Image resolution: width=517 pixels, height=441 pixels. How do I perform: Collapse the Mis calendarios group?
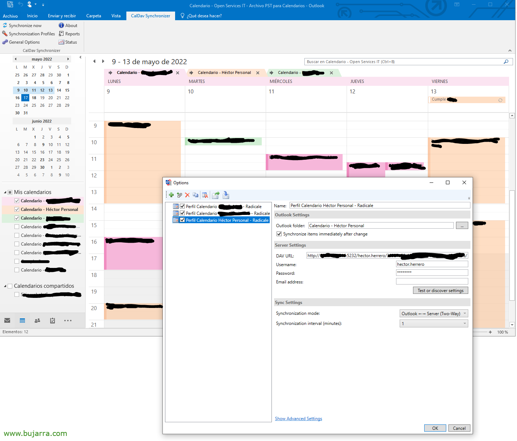point(5,192)
